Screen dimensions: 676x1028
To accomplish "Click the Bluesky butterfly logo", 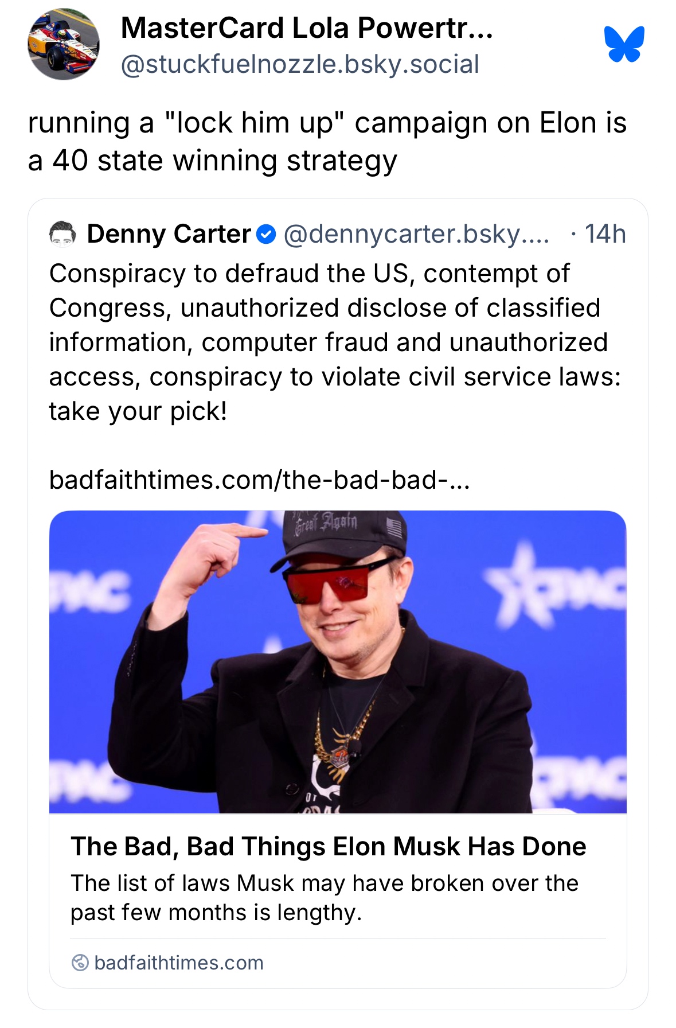I will pos(624,44).
